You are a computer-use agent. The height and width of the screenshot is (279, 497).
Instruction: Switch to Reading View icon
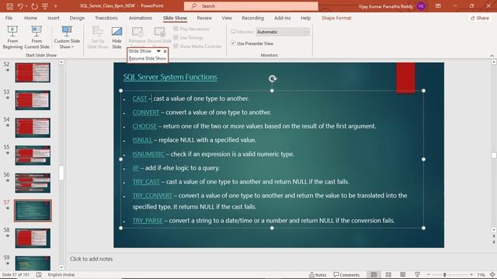402,274
